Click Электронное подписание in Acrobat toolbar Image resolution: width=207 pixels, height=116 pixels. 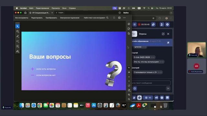pos(70,18)
